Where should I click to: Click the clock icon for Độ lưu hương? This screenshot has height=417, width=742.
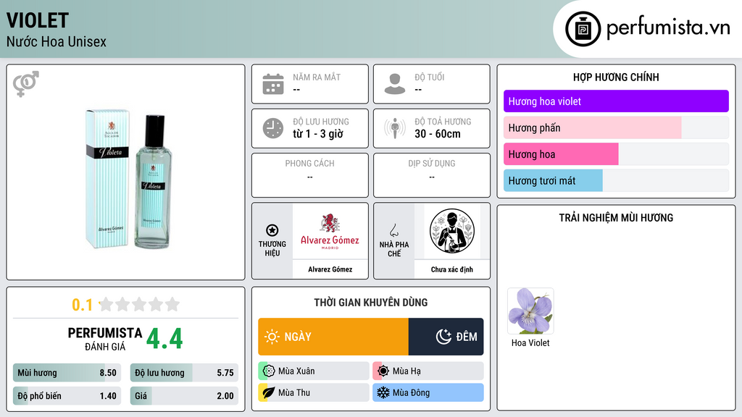[273, 128]
